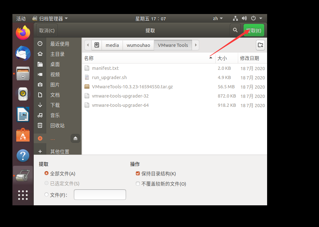Switch to media path segment
Image resolution: width=319 pixels, height=227 pixels.
click(x=112, y=45)
